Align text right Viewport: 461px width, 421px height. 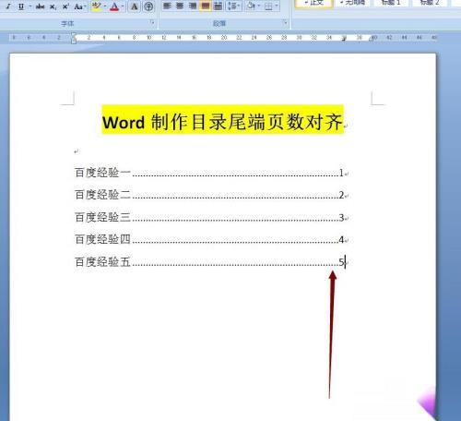pyautogui.click(x=193, y=6)
